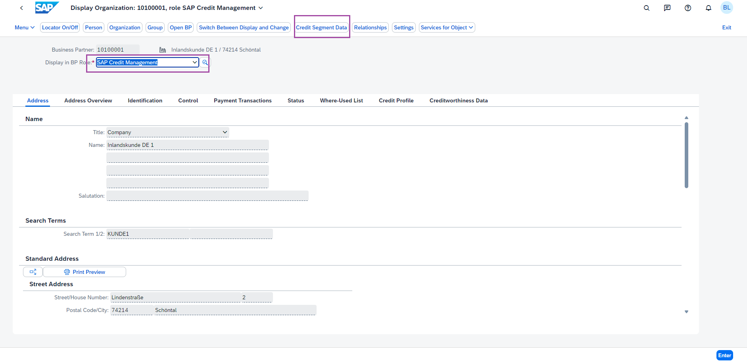The width and height of the screenshot is (747, 362).
Task: Click the Person toolbar button
Action: coord(94,27)
